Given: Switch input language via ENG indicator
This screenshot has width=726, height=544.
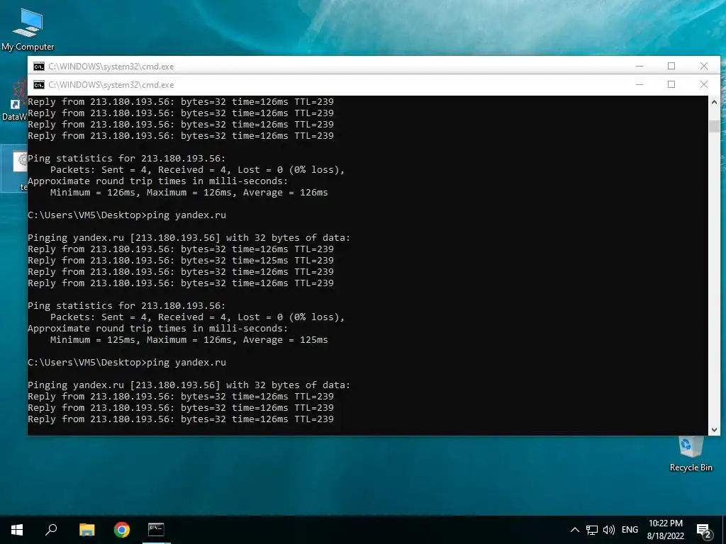Looking at the screenshot, I should tap(630, 530).
